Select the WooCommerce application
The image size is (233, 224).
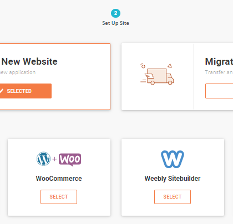(x=59, y=197)
